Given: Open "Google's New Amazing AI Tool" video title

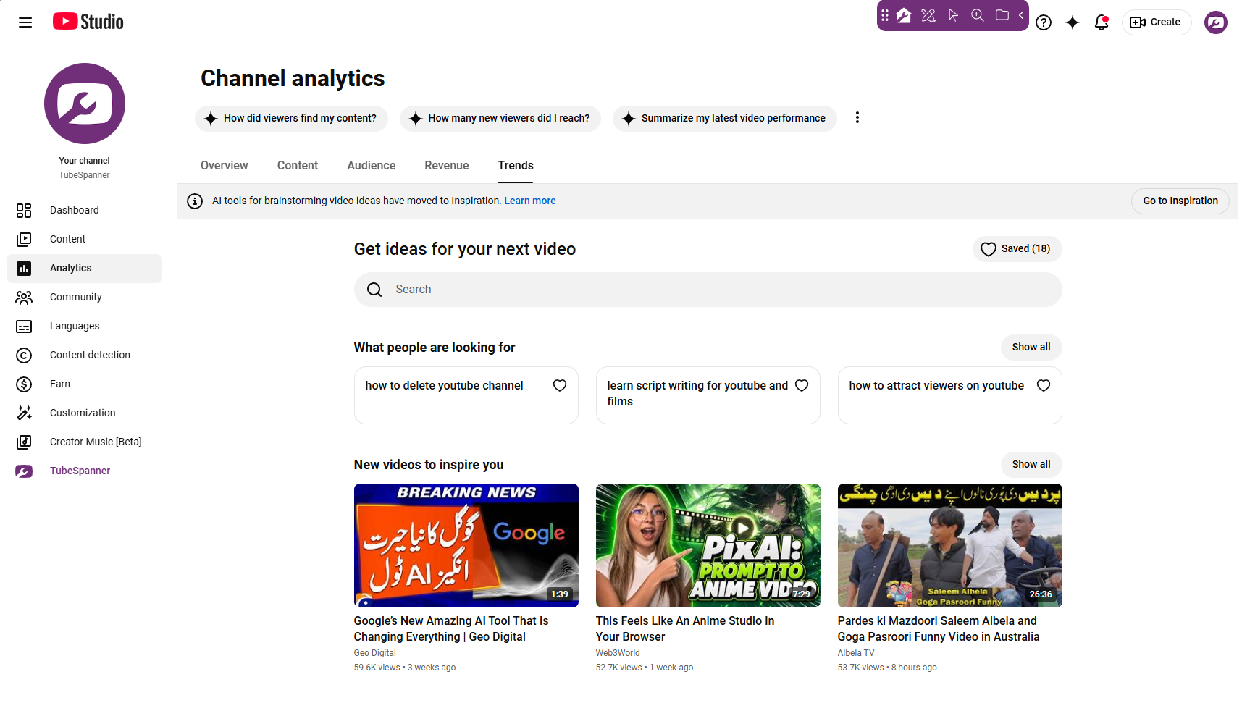Looking at the screenshot, I should pyautogui.click(x=451, y=629).
